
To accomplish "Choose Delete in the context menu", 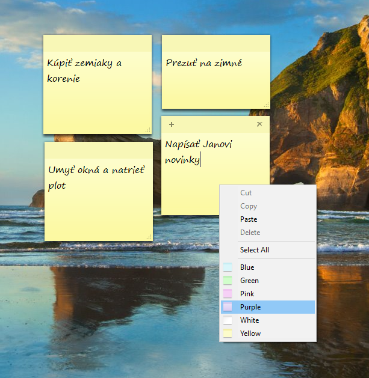I will pos(268,233).
